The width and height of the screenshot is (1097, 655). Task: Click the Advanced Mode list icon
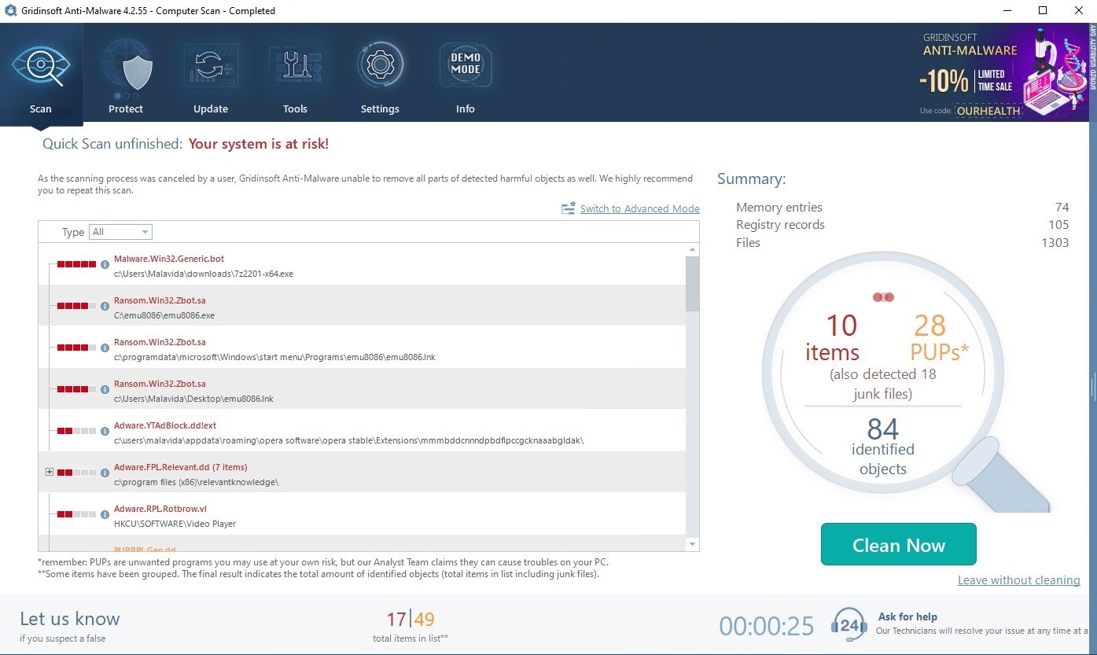click(569, 209)
